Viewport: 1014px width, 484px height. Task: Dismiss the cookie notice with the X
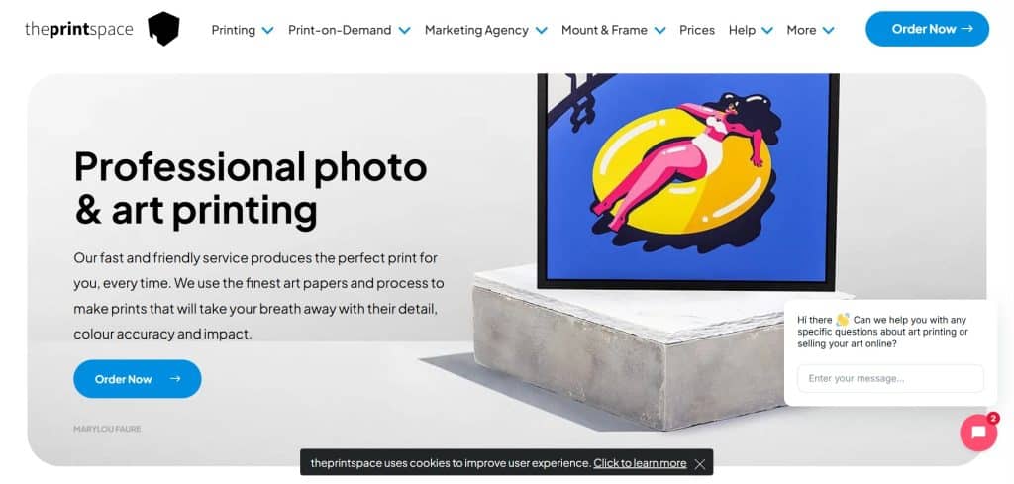pos(700,464)
